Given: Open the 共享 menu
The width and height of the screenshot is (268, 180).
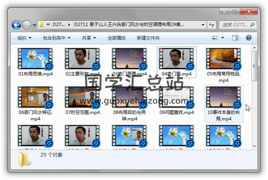Looking at the screenshot, I should (89, 38).
